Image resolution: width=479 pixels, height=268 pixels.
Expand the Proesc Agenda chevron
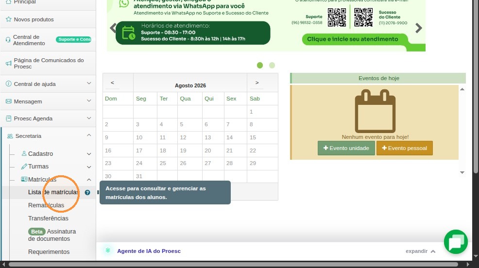[89, 118]
